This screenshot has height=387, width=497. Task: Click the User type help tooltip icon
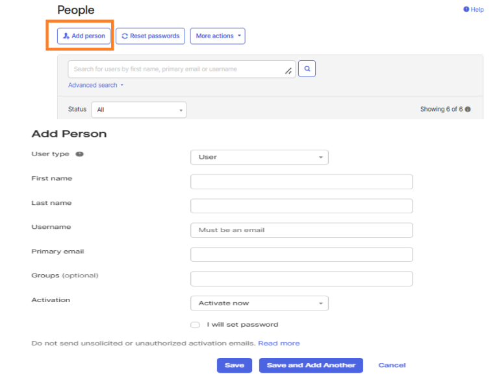(x=80, y=154)
